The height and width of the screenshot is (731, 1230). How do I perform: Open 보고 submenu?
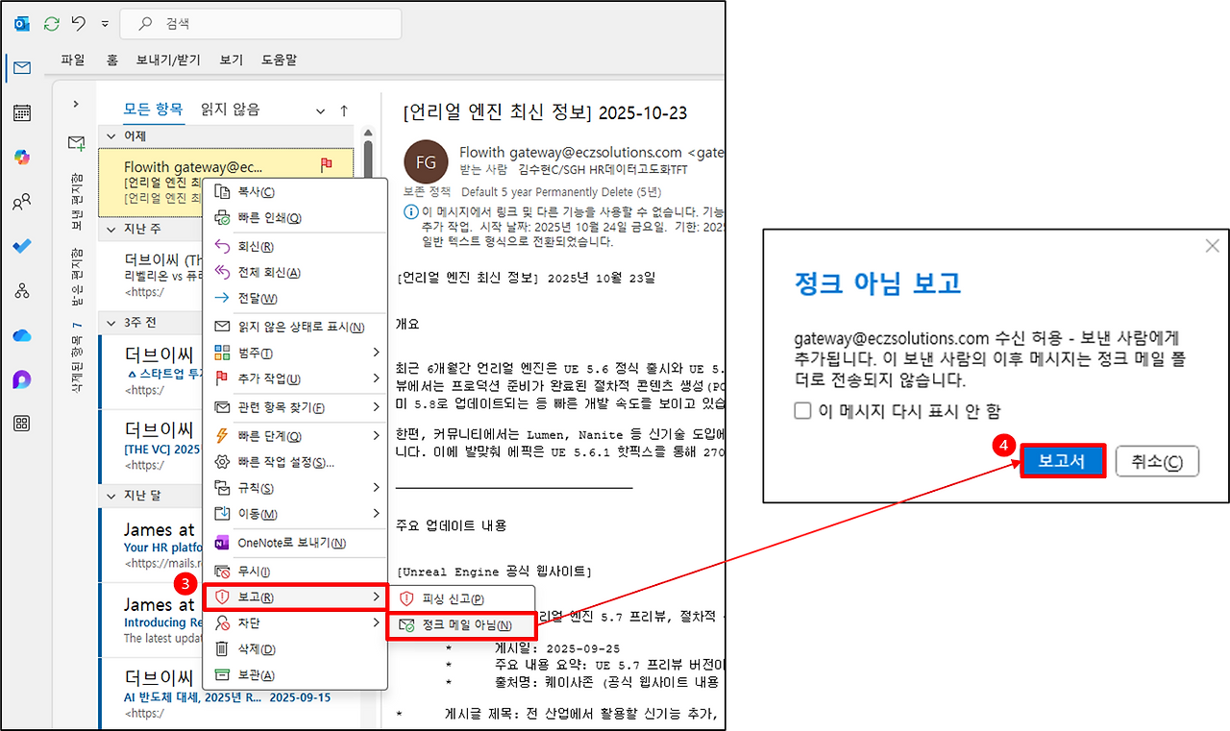tap(295, 597)
